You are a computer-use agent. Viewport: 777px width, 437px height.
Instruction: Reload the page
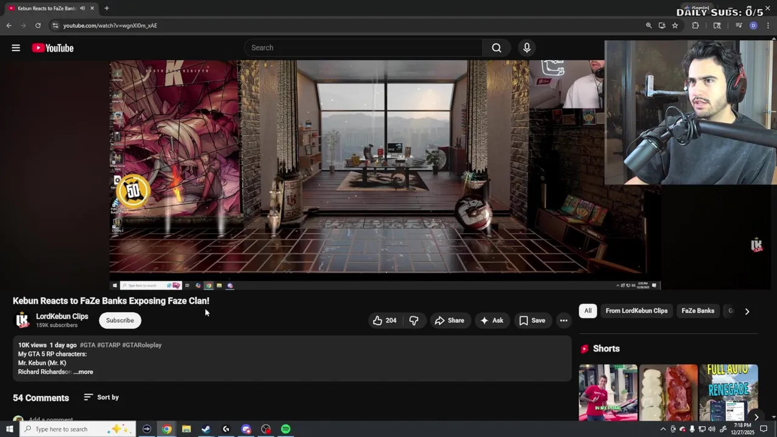pos(38,25)
